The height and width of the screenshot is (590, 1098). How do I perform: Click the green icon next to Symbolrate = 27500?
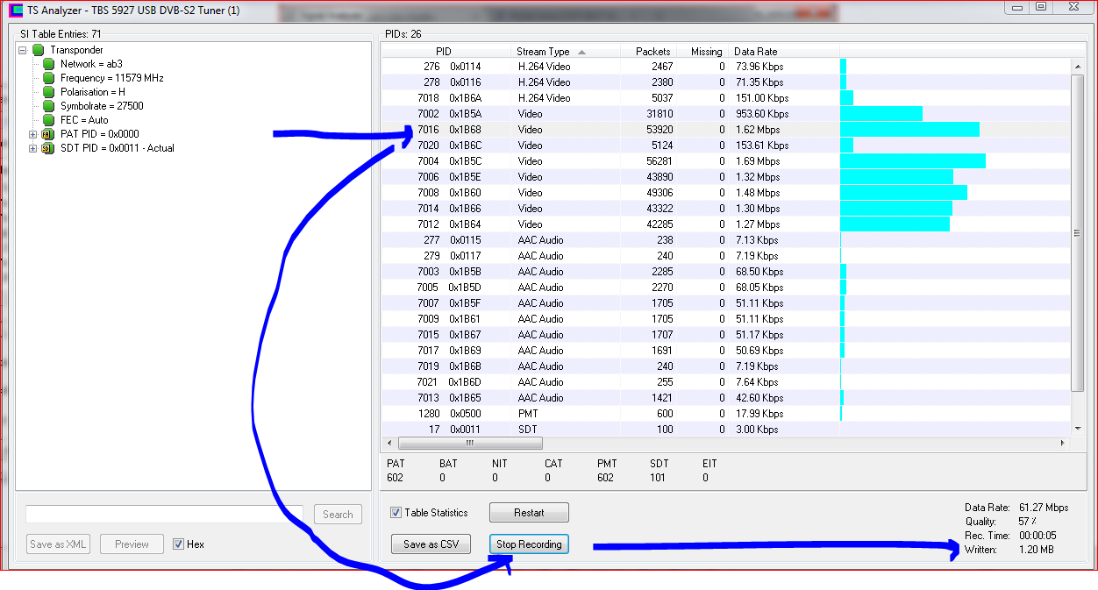pyautogui.click(x=48, y=106)
